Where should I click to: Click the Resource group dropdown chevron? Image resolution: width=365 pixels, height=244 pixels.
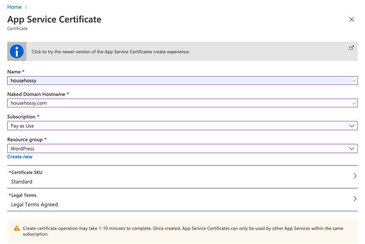pos(352,148)
